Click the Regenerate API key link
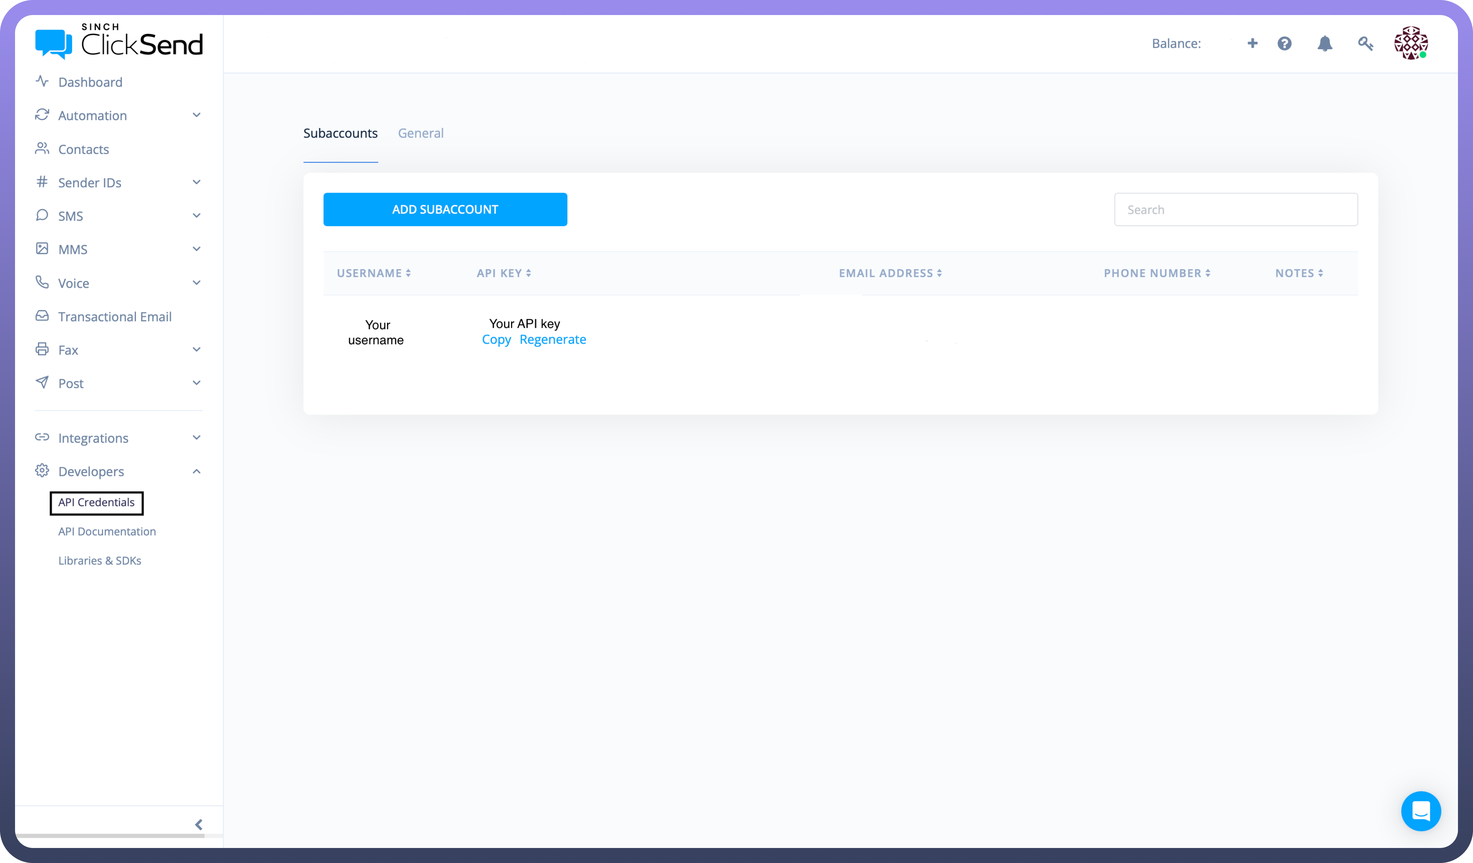Image resolution: width=1473 pixels, height=863 pixels. click(552, 339)
